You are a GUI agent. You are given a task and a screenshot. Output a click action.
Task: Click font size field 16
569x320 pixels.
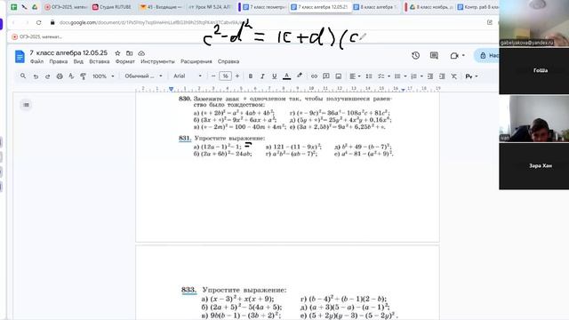pyautogui.click(x=225, y=76)
